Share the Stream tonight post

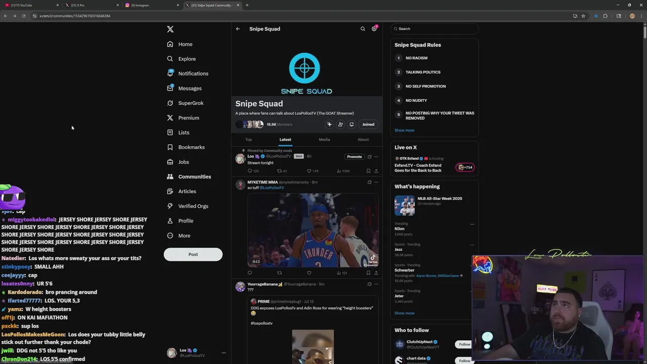[376, 171]
